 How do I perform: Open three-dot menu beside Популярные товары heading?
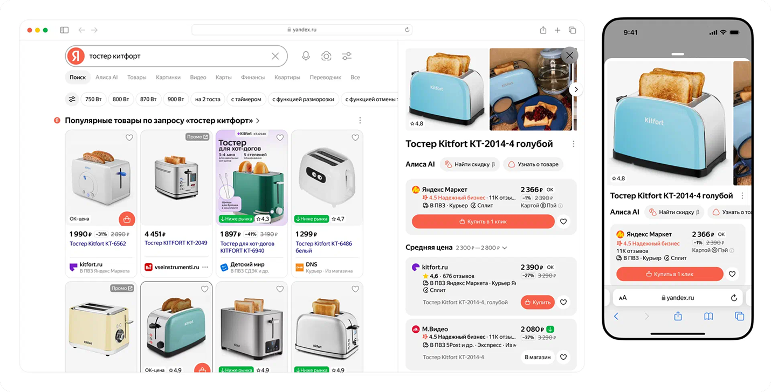tap(360, 121)
